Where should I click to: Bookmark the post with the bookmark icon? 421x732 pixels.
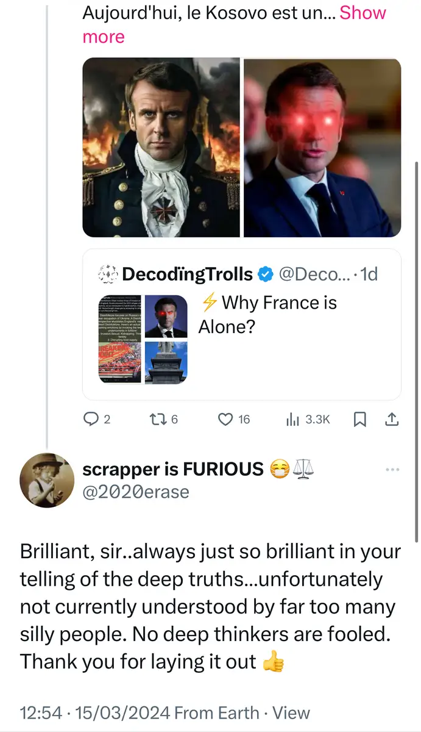pos(360,419)
